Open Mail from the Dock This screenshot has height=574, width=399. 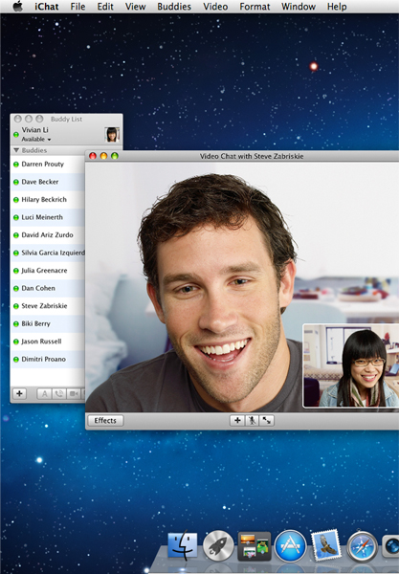coord(326,544)
